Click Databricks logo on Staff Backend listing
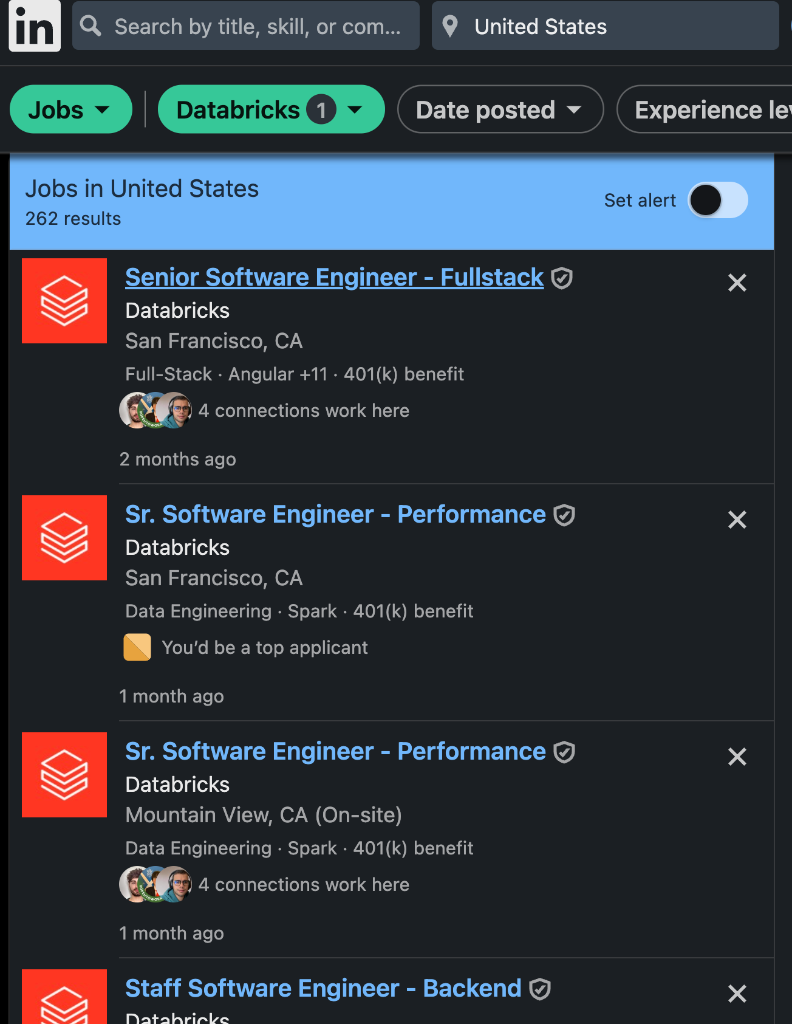Image resolution: width=792 pixels, height=1024 pixels. [64, 997]
